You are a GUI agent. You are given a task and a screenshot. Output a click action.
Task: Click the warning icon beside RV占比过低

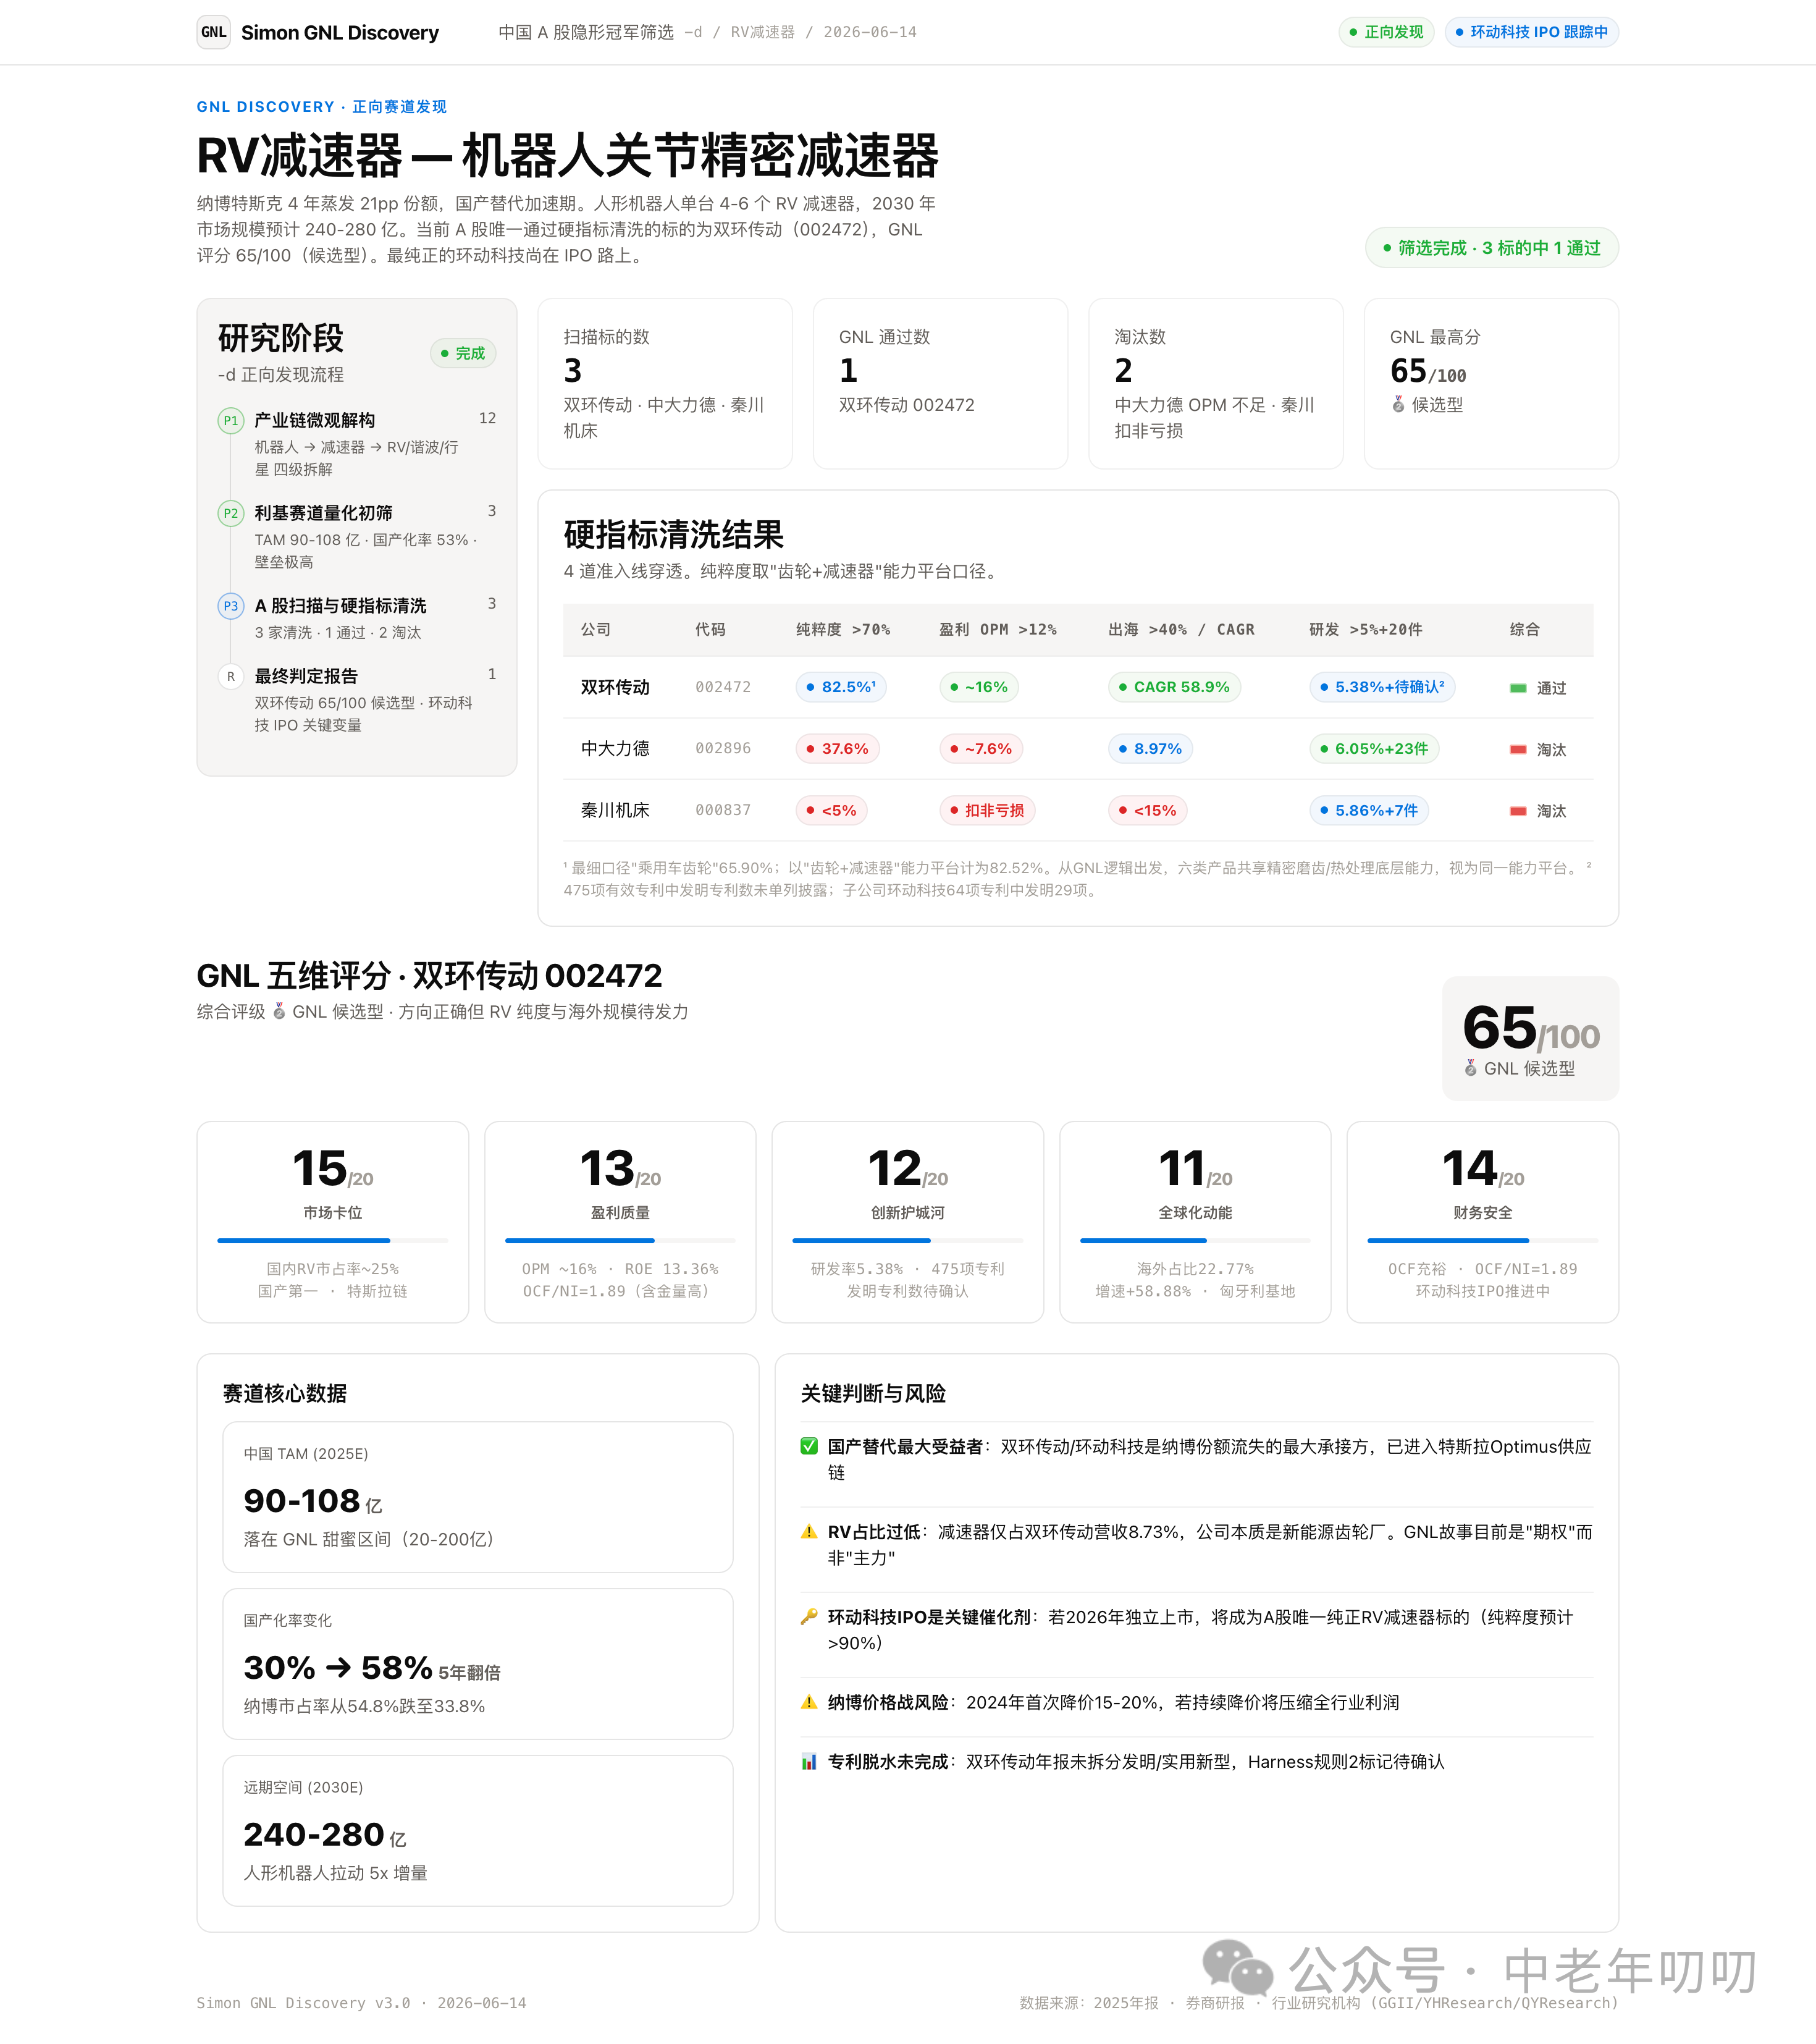click(x=810, y=1532)
